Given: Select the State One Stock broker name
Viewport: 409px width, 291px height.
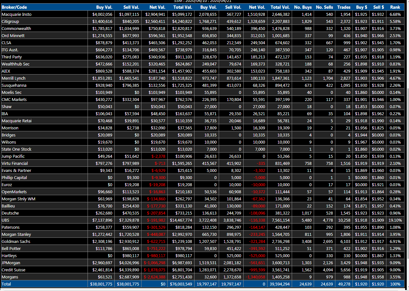Looking at the screenshot, I should (x=16, y=149).
